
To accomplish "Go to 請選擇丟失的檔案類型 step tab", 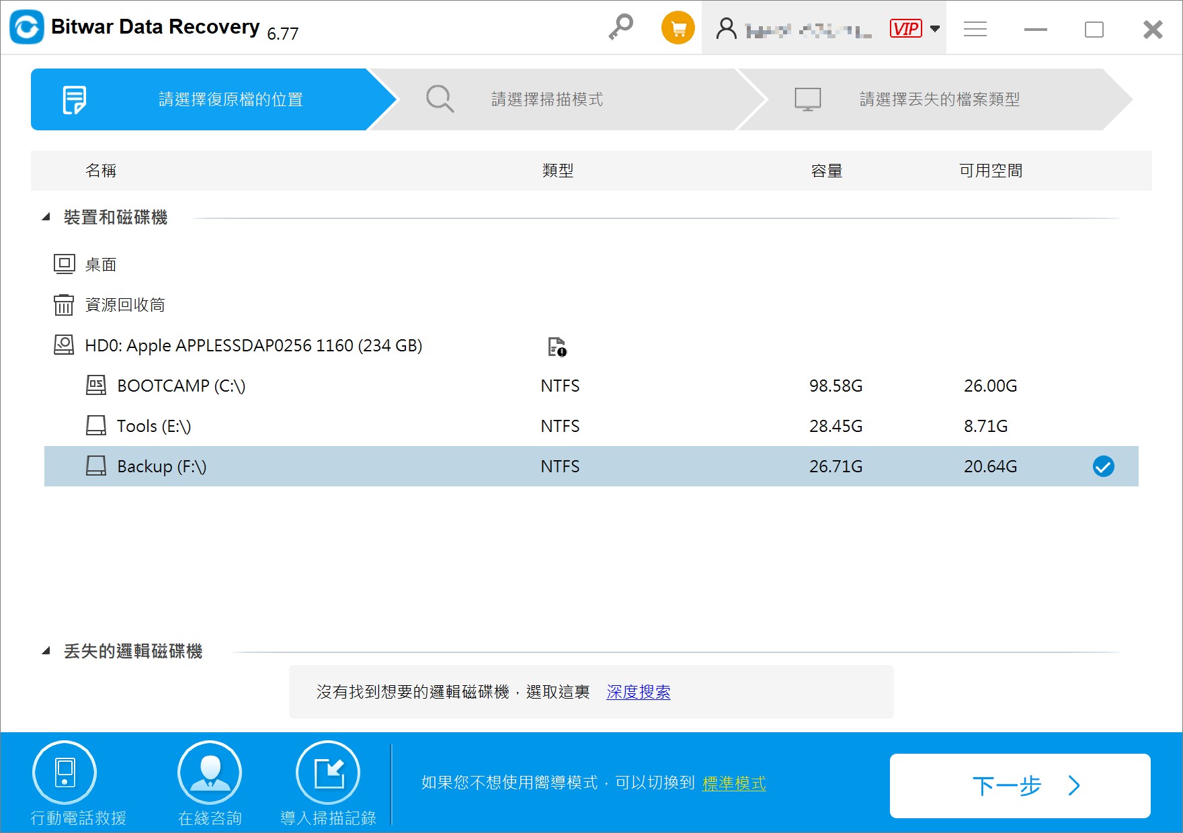I will pos(939,99).
